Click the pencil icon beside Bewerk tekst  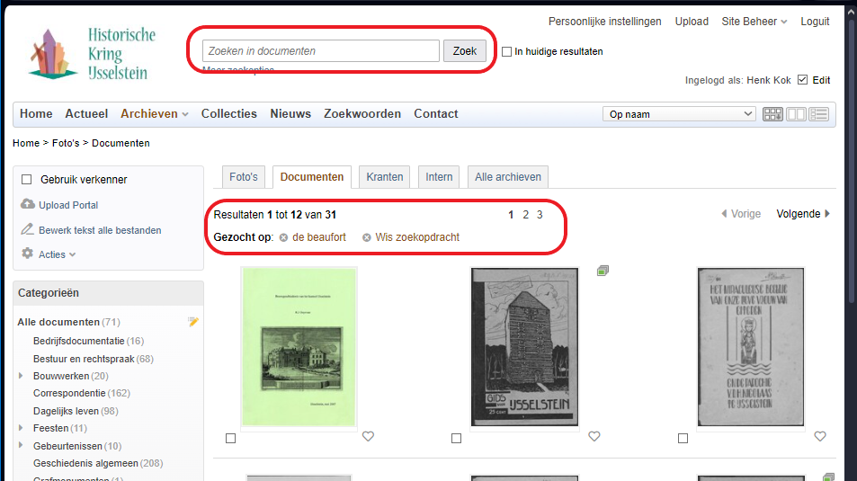pyautogui.click(x=27, y=229)
